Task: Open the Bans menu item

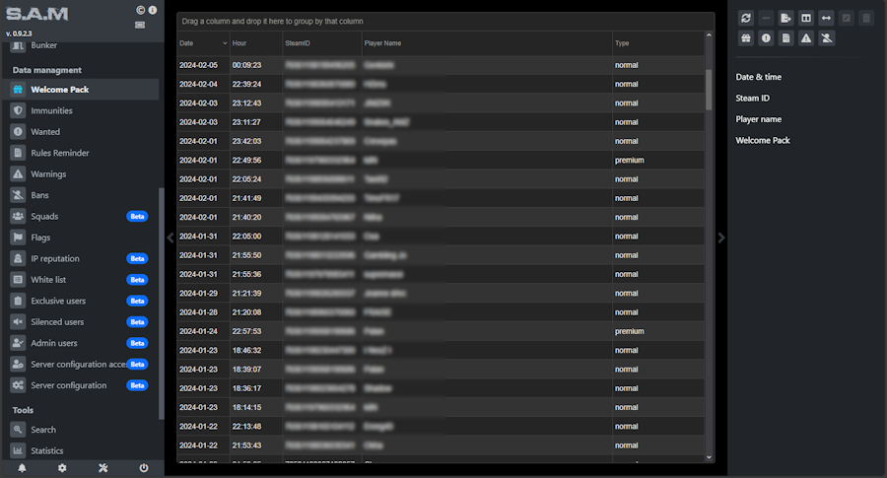Action: (x=39, y=195)
